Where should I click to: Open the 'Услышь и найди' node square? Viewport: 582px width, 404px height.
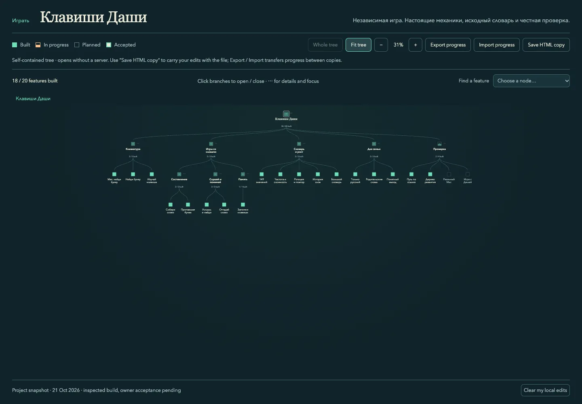click(x=207, y=204)
